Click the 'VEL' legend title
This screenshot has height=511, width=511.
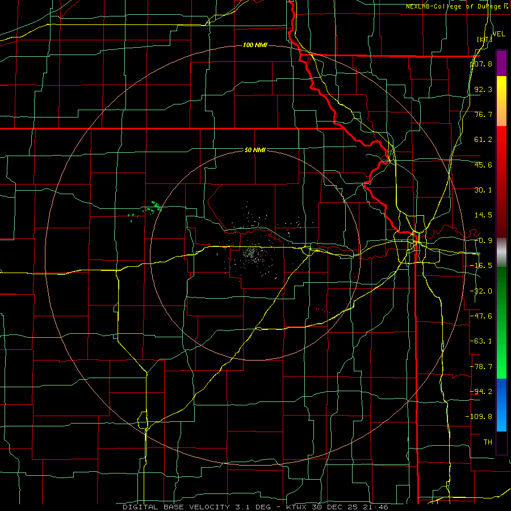pos(499,34)
